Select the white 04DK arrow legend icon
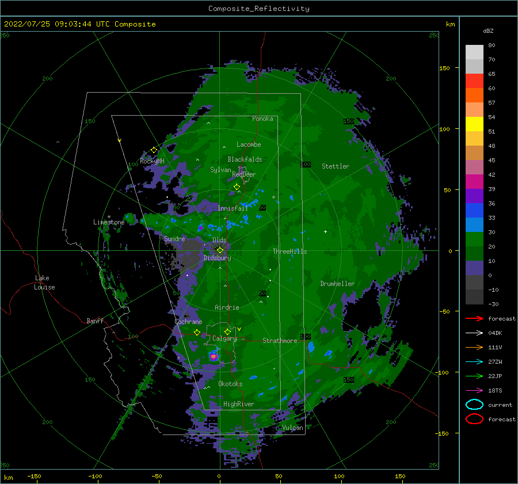 [474, 333]
